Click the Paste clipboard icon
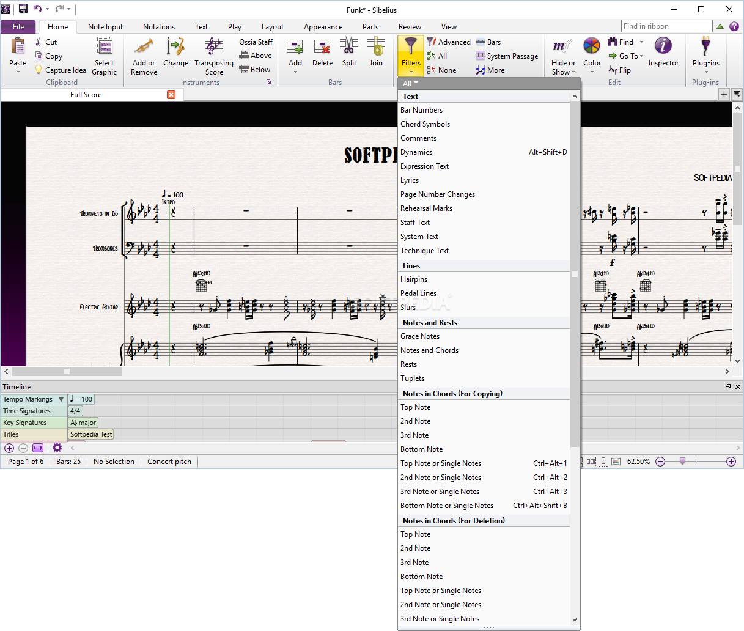Screen dimensions: 744x631 [18, 46]
